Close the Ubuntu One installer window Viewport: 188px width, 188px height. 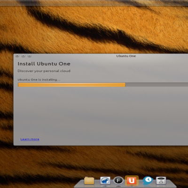[x=17, y=56]
